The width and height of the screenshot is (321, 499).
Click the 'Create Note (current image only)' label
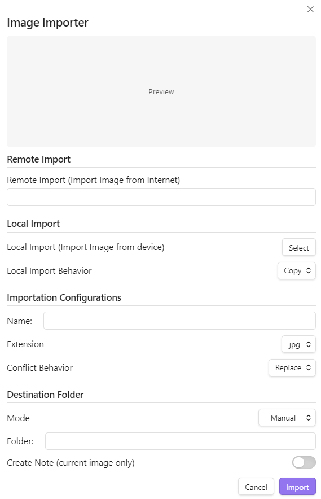[71, 463]
